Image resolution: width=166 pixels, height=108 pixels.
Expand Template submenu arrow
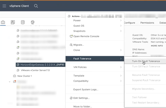[x=121, y=76]
